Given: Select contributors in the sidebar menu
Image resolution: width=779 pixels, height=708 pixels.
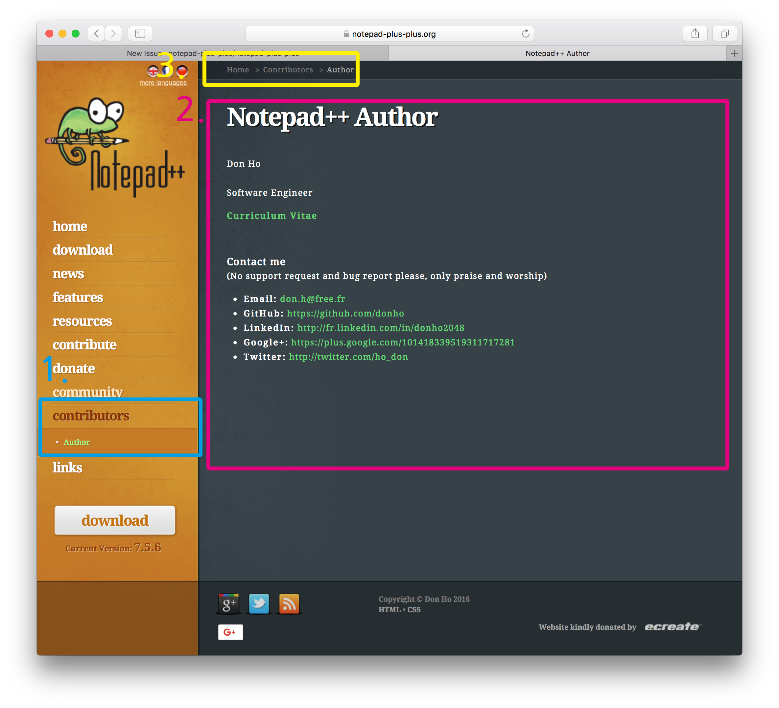Looking at the screenshot, I should tap(92, 416).
